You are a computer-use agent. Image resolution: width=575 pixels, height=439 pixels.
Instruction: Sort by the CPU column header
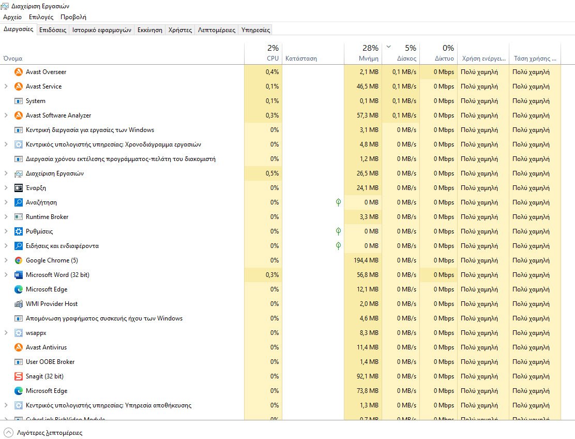point(263,53)
